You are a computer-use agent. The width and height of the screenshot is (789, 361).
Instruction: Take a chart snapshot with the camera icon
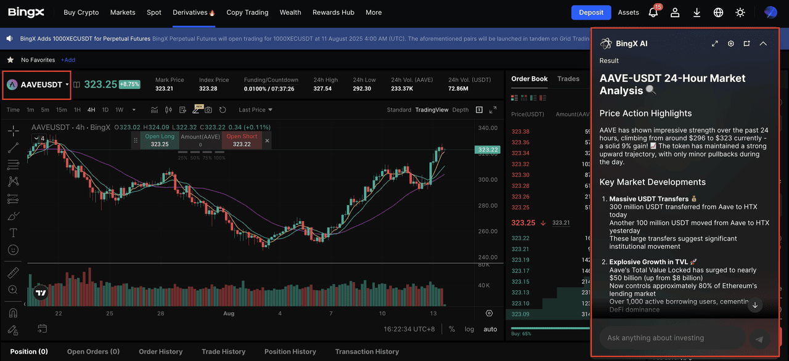pyautogui.click(x=209, y=110)
